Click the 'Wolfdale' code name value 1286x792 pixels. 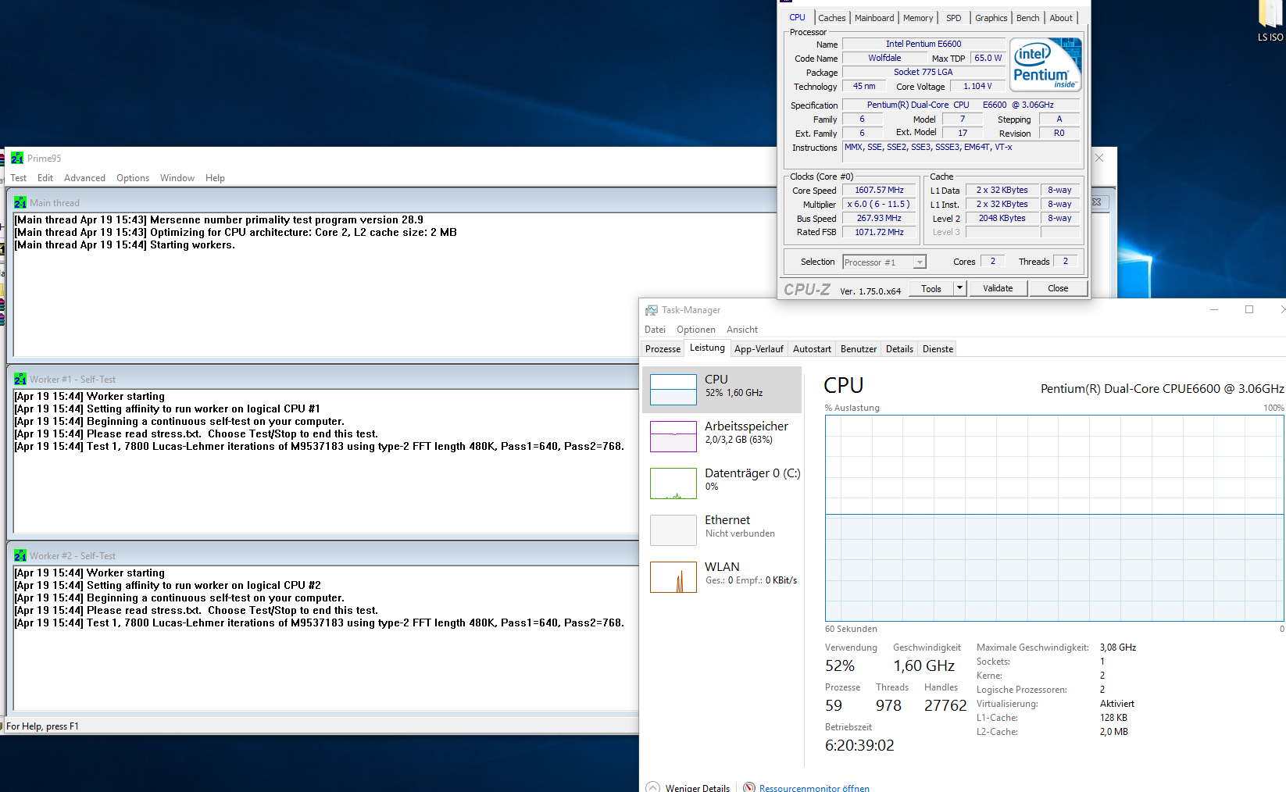[884, 58]
